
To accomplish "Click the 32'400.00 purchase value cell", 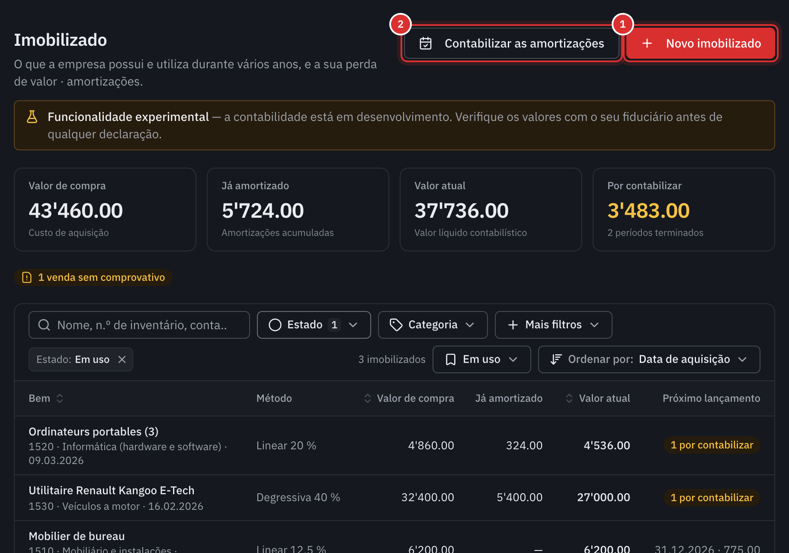I will coord(428,498).
